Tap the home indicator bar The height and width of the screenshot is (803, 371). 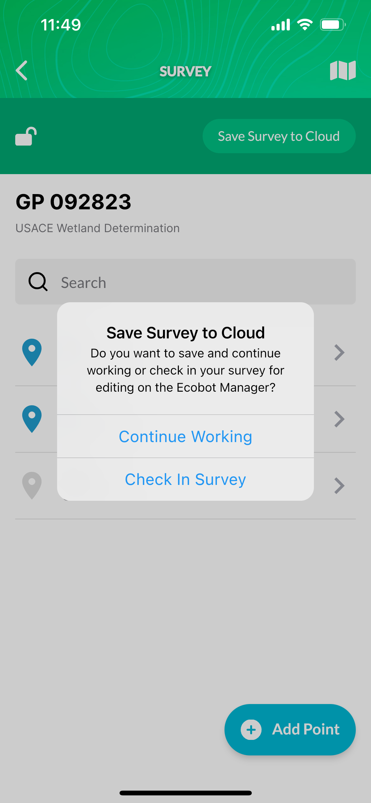point(185,793)
